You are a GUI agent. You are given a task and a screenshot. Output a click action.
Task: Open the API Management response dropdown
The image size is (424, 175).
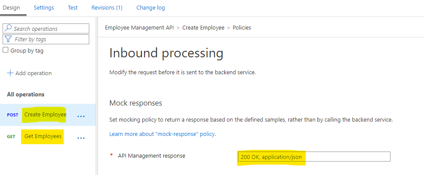(313, 156)
